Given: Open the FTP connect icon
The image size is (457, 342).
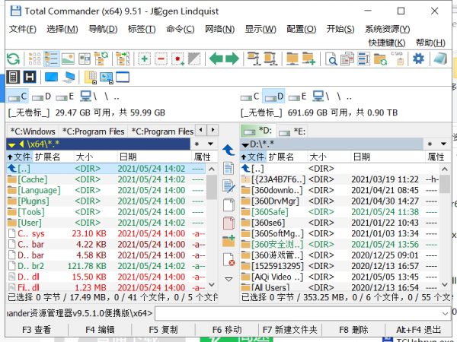Looking at the screenshot, I should click(292, 59).
